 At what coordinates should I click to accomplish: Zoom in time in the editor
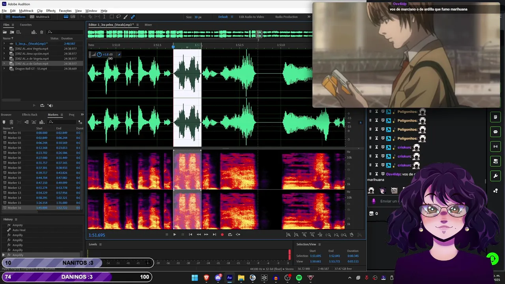point(304,235)
